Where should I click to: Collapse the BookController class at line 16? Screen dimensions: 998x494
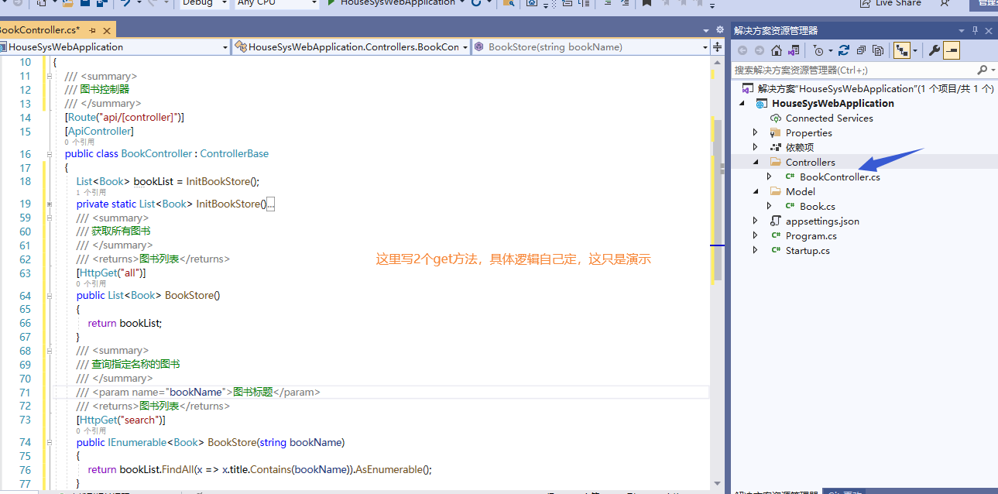coord(50,154)
